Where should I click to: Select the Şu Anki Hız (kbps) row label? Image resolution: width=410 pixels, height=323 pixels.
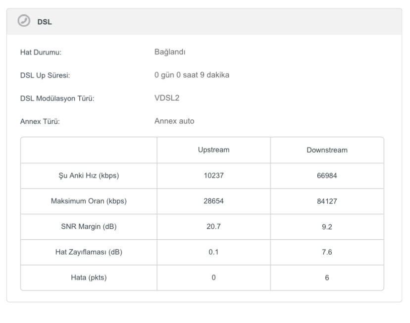coord(89,176)
